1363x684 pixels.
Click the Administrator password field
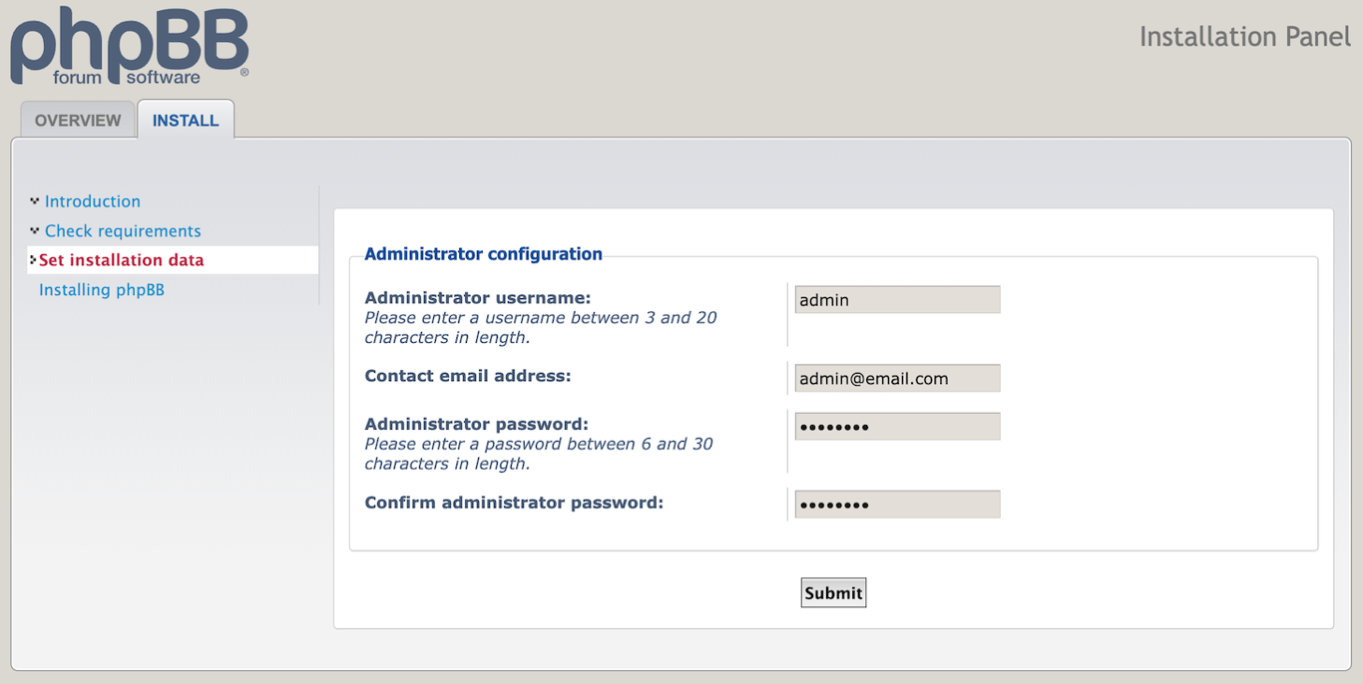pyautogui.click(x=896, y=426)
